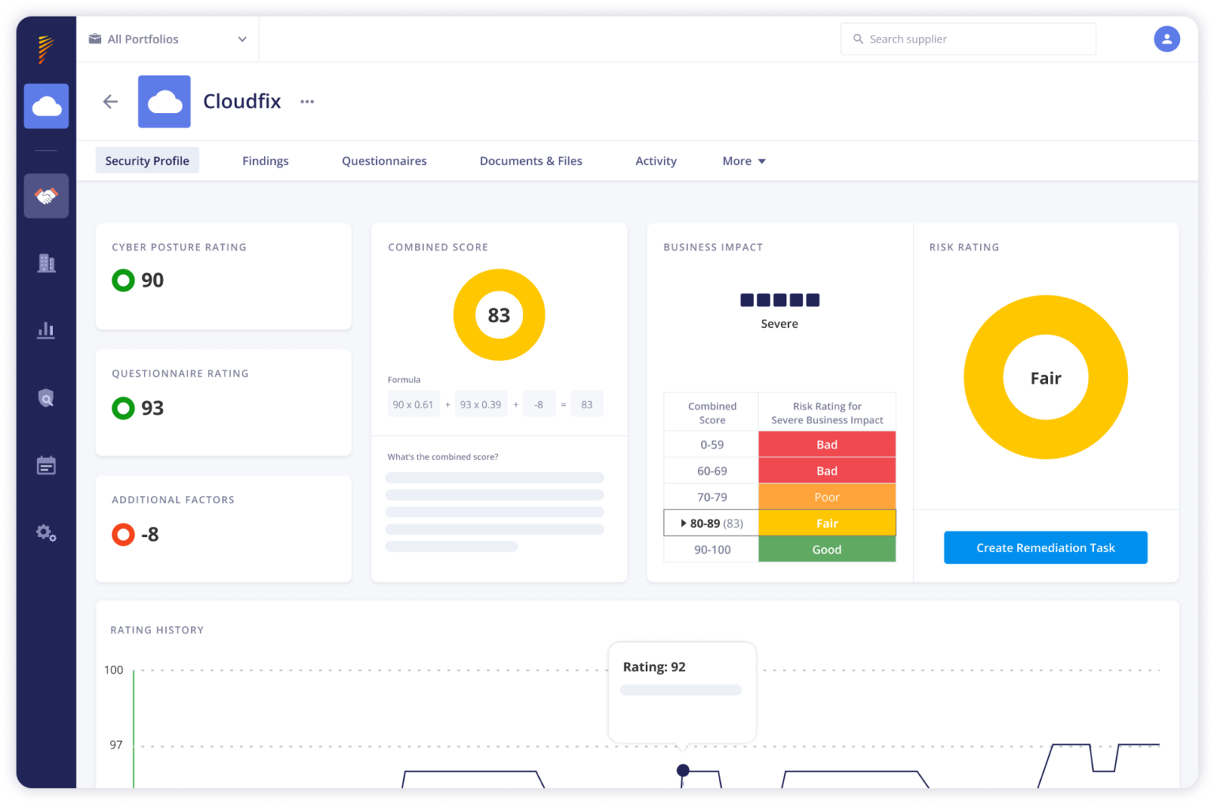Open the More navigation dropdown
The width and height of the screenshot is (1214, 804).
coord(742,160)
